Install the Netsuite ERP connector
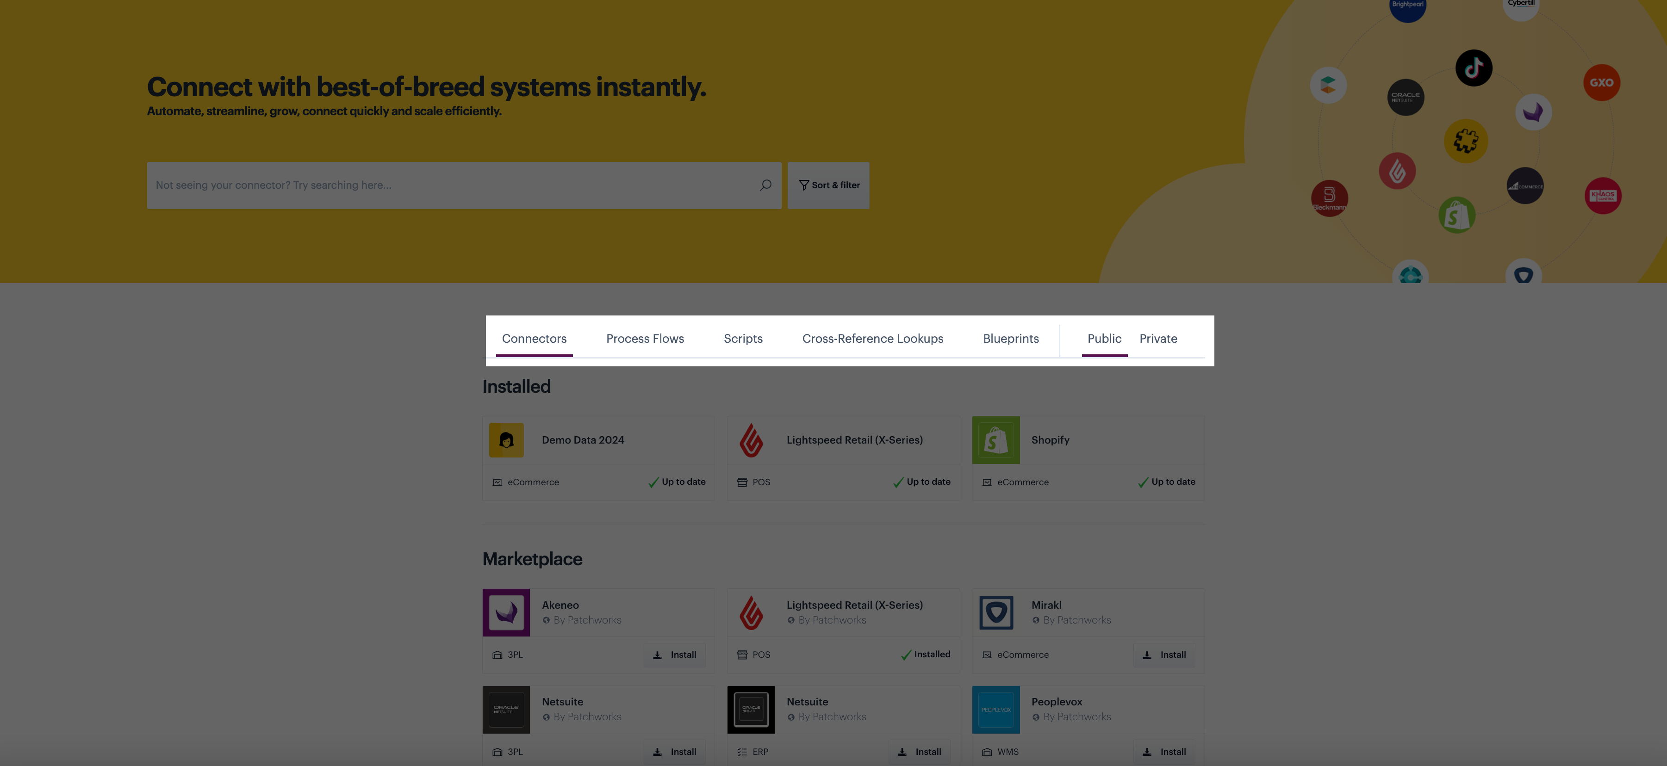1667x766 pixels. [x=919, y=752]
